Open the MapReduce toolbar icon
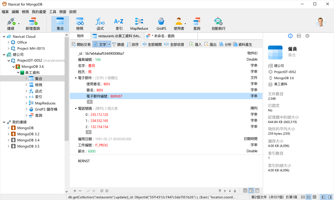The height and width of the screenshot is (200, 334). coord(139,24)
